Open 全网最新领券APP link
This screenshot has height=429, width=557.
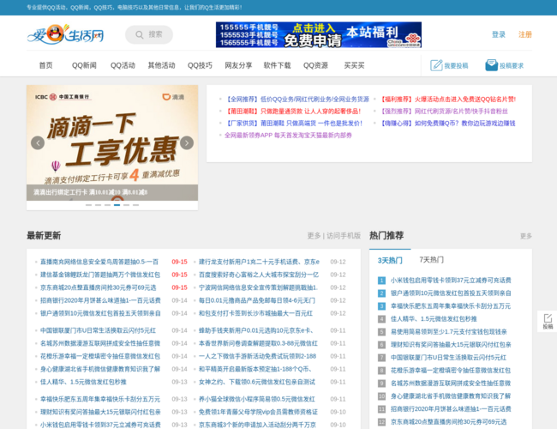[x=288, y=136]
